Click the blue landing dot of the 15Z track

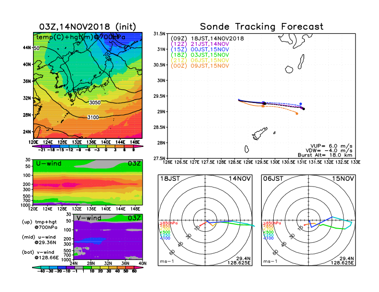pyautogui.click(x=301, y=104)
